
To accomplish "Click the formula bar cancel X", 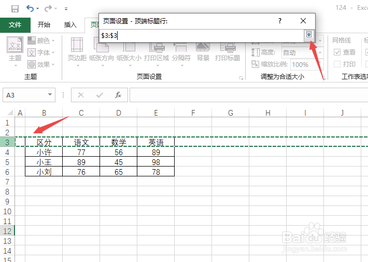I will tap(81, 95).
